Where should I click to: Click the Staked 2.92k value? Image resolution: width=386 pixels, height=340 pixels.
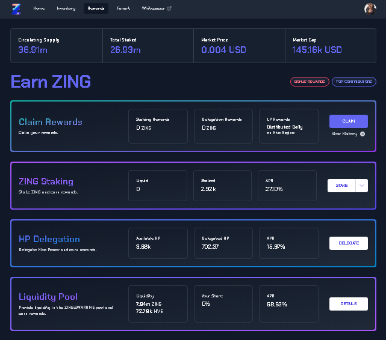(208, 189)
